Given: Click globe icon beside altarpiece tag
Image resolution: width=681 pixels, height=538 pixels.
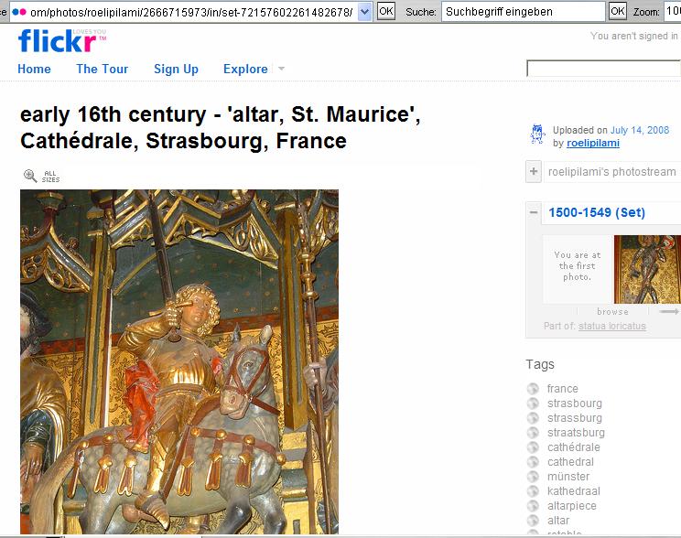Looking at the screenshot, I should (x=533, y=506).
